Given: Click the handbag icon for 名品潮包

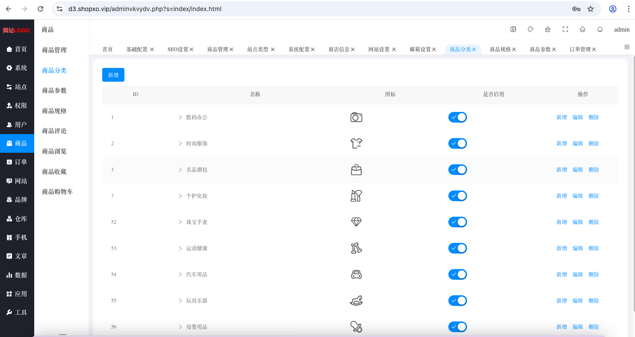Looking at the screenshot, I should 356,170.
